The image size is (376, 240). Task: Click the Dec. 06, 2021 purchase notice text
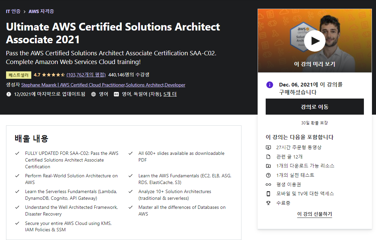311,88
